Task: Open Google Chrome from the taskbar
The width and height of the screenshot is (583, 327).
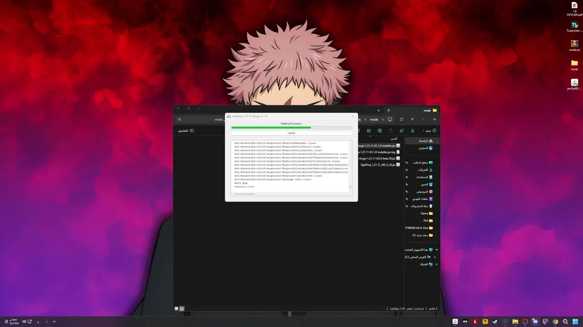Action: (x=555, y=322)
